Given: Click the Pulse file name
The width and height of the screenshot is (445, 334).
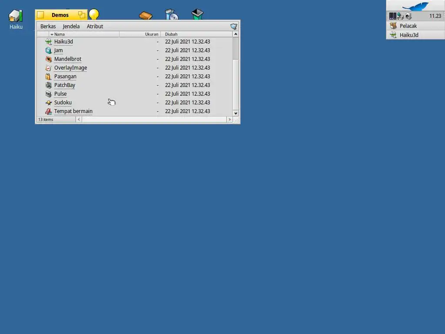Looking at the screenshot, I should tap(60, 94).
